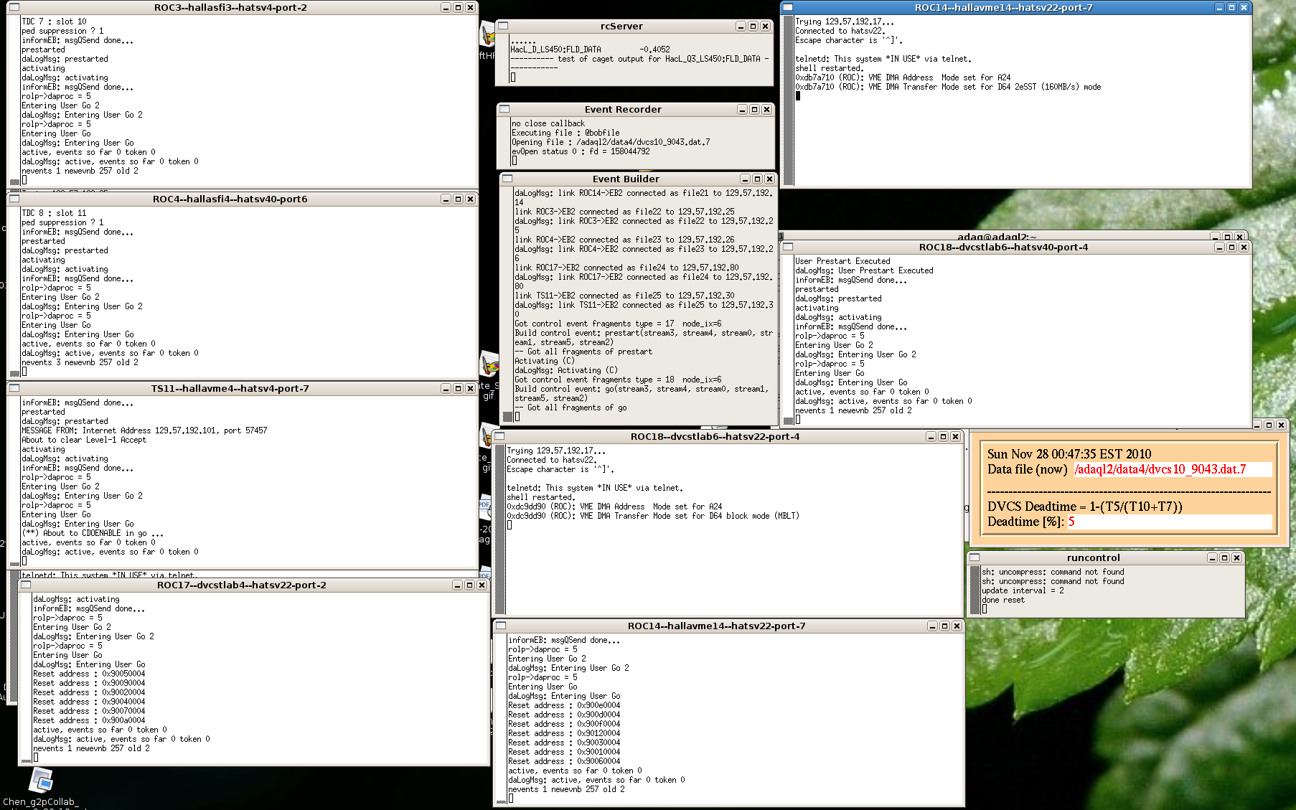Click 'Got all fragments of go' line
The width and height of the screenshot is (1296, 810).
coord(570,408)
